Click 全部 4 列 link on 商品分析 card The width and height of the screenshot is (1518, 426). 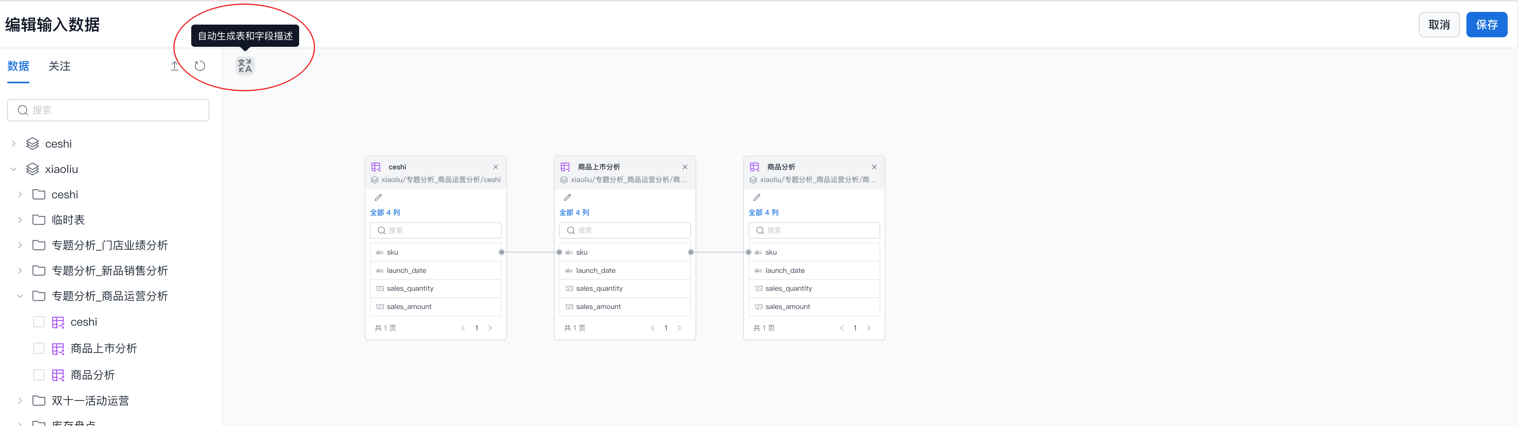tap(763, 213)
